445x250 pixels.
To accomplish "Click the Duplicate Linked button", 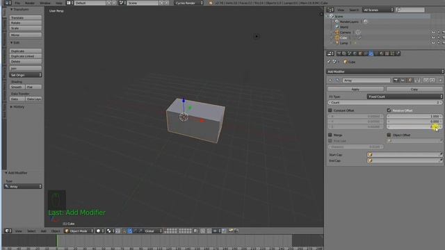I will coord(26,56).
